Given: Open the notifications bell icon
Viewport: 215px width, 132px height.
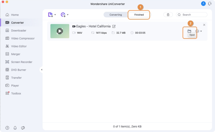Looking at the screenshot, I should click(x=15, y=128).
